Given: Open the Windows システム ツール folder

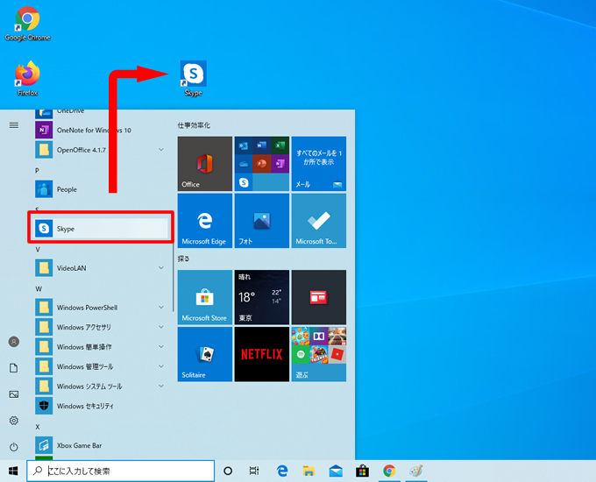Looking at the screenshot, I should coord(100,386).
